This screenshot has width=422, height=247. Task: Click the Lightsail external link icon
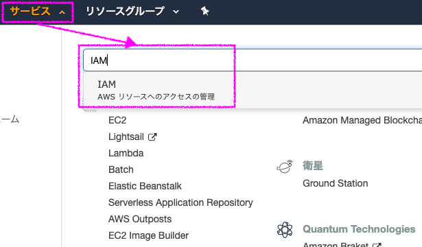152,137
